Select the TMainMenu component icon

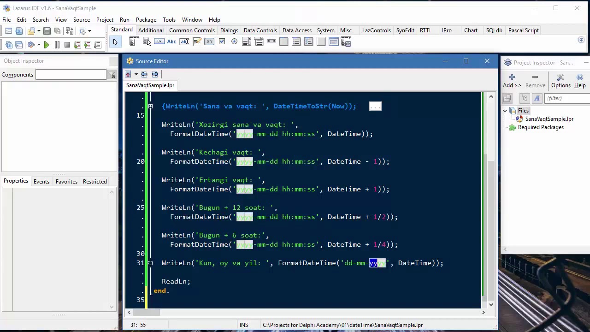pos(133,42)
